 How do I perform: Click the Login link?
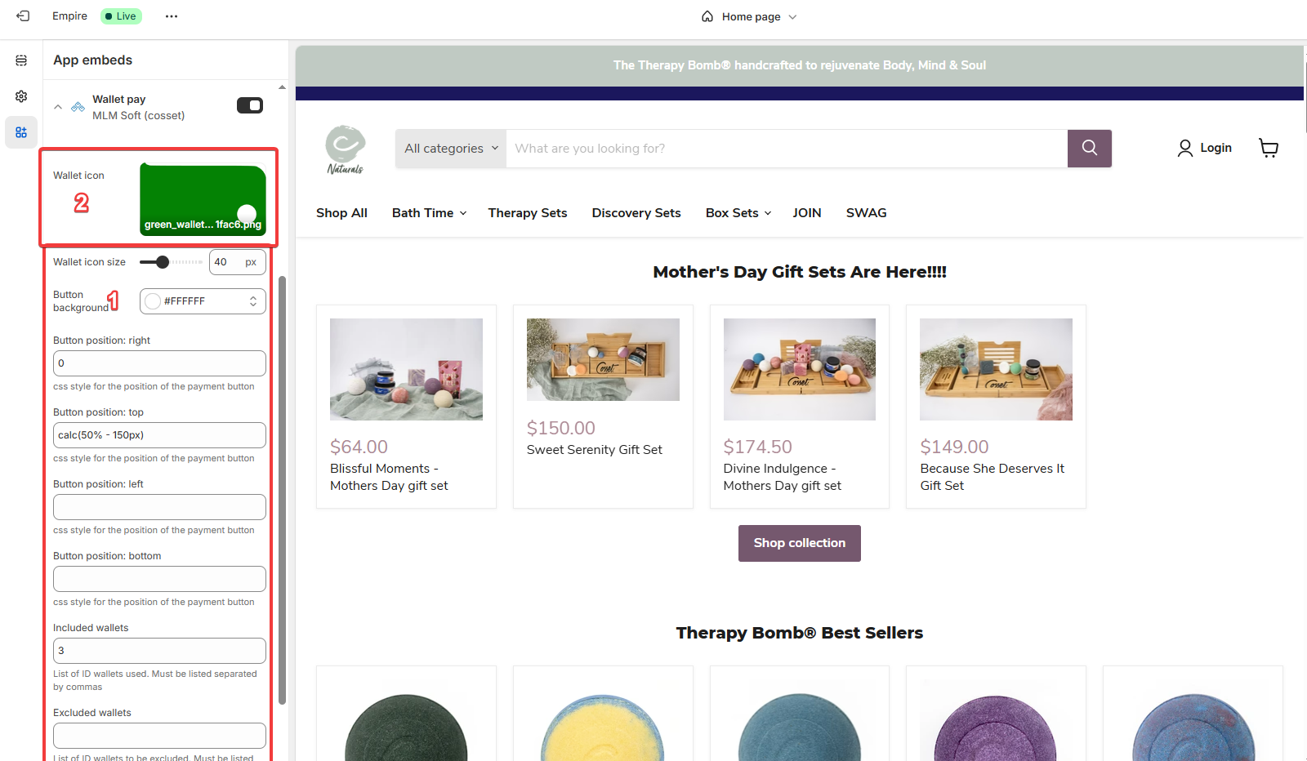coord(1205,148)
